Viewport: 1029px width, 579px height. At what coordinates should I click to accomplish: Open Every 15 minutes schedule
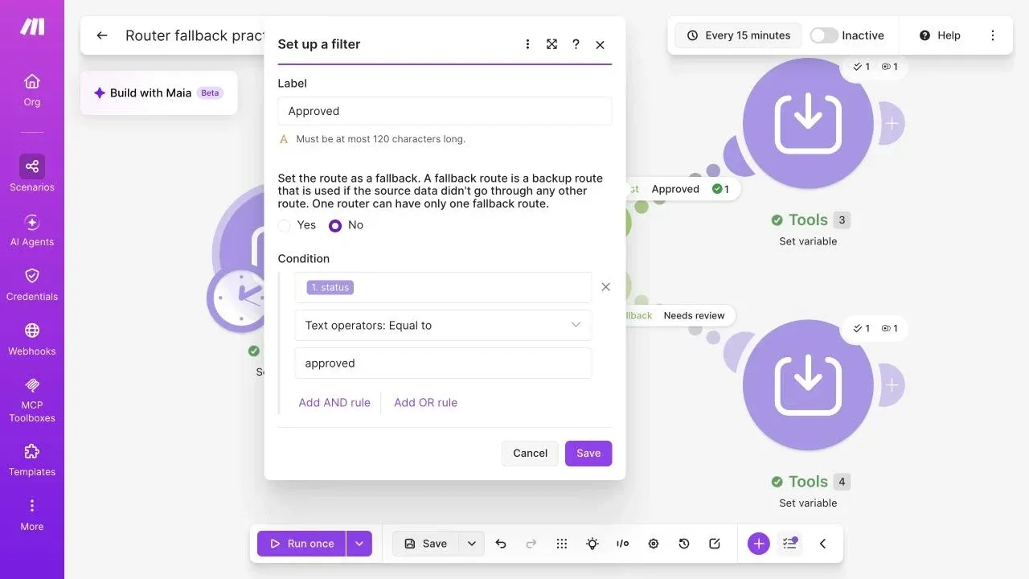click(739, 35)
